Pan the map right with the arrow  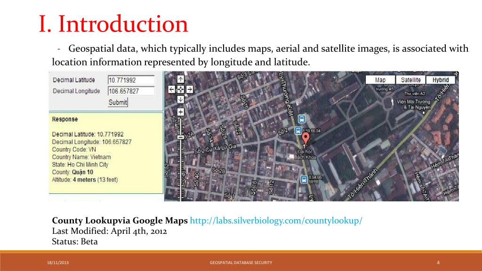coord(190,89)
